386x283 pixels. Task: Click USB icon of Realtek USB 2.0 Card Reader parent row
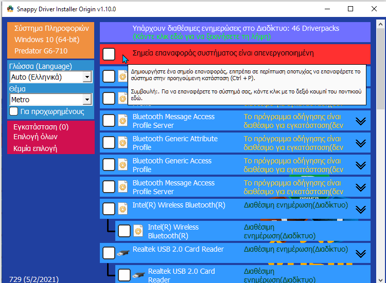tap(123, 253)
